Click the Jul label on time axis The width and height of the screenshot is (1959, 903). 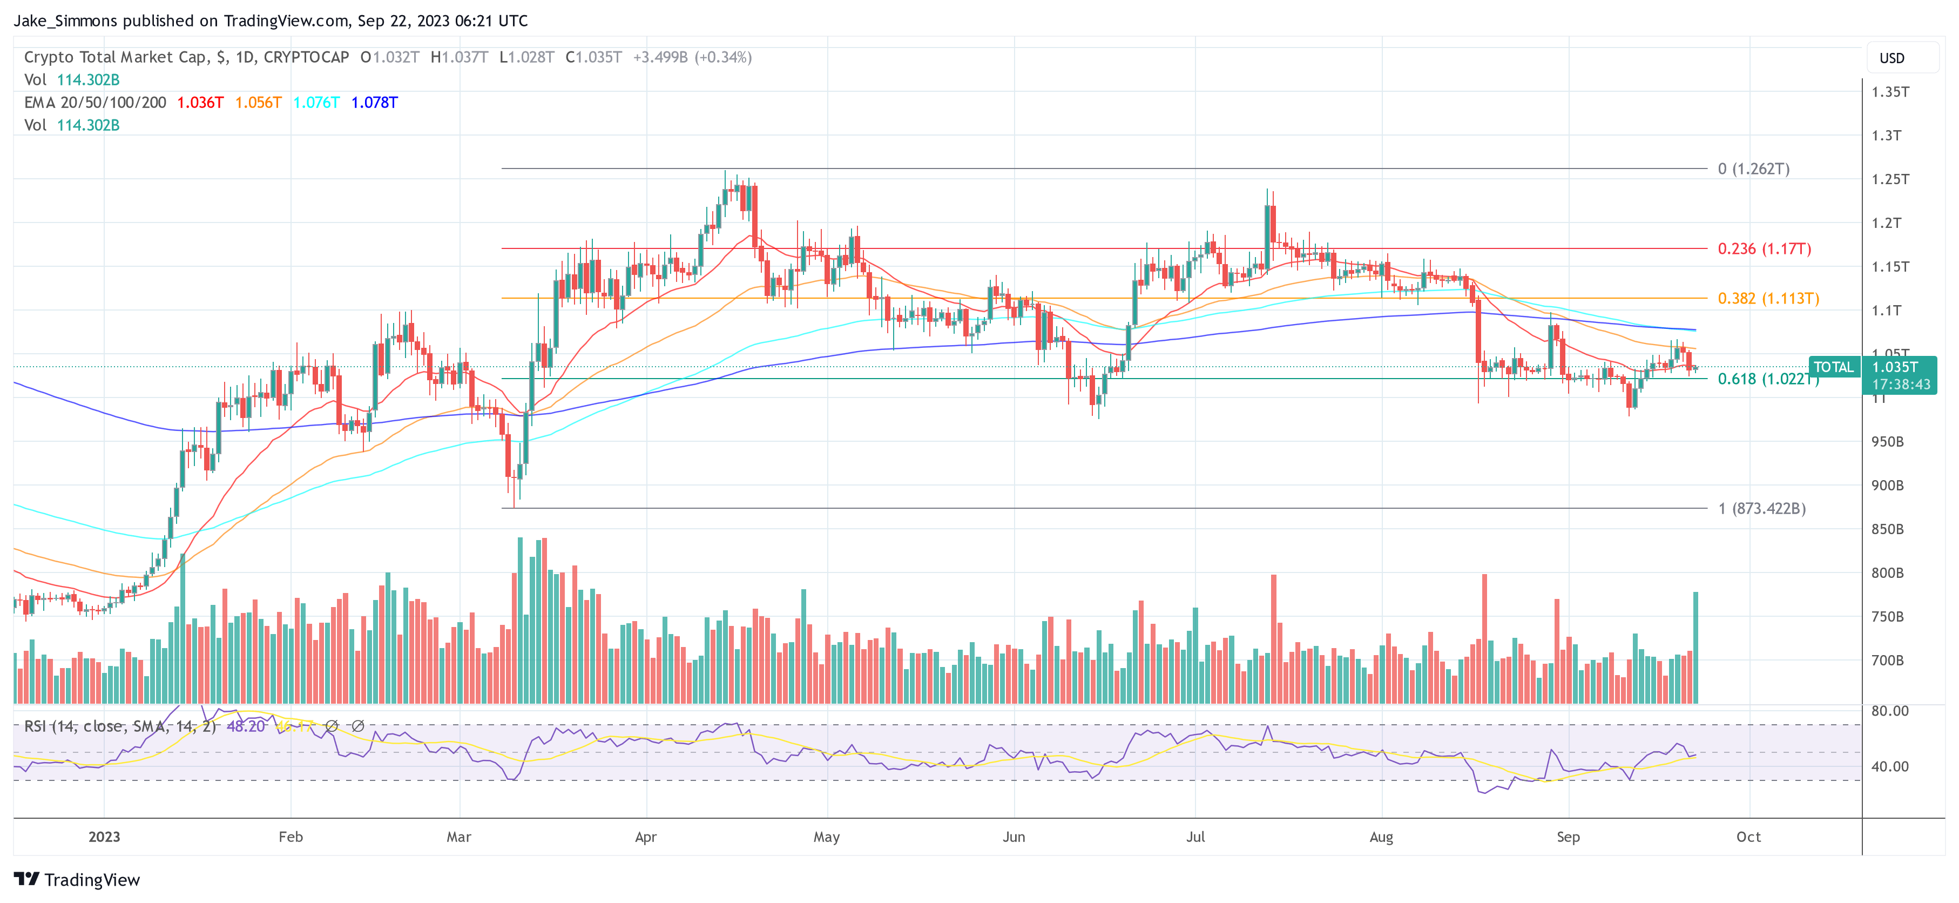pyautogui.click(x=1195, y=837)
